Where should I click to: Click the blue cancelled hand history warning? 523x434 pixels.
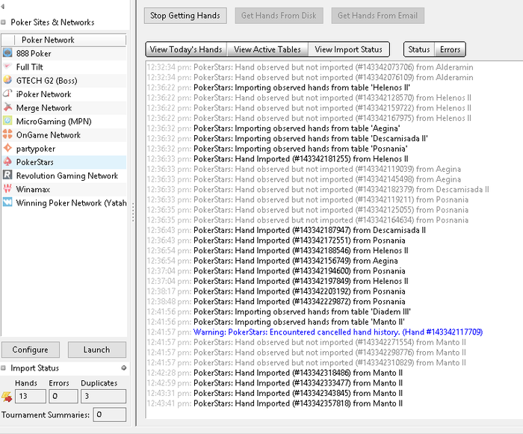[338, 332]
